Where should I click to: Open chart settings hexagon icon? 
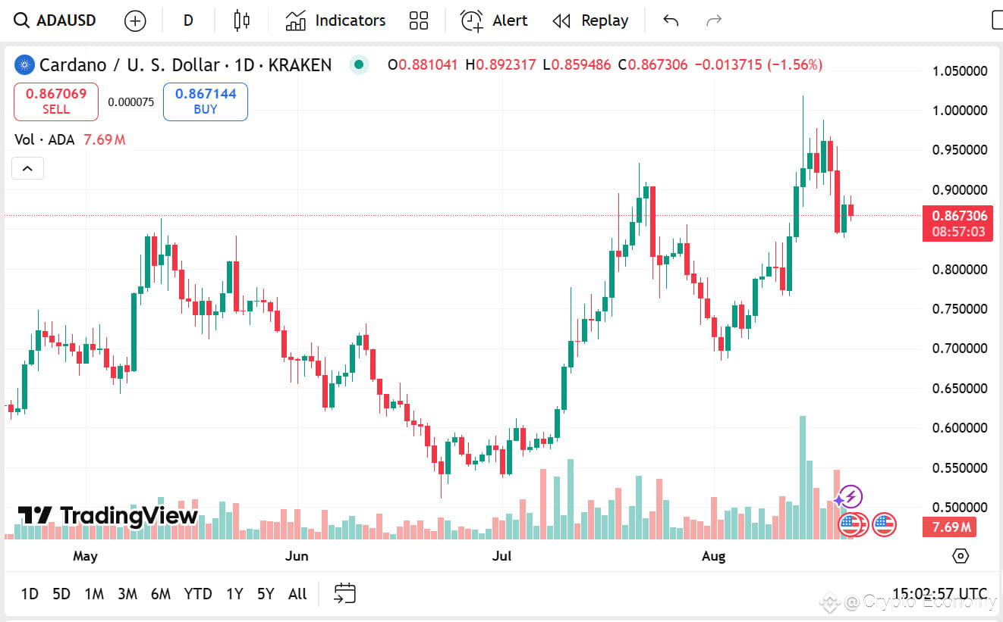[961, 556]
